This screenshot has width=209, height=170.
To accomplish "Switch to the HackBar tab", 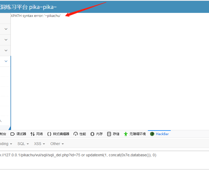I will tap(159, 134).
